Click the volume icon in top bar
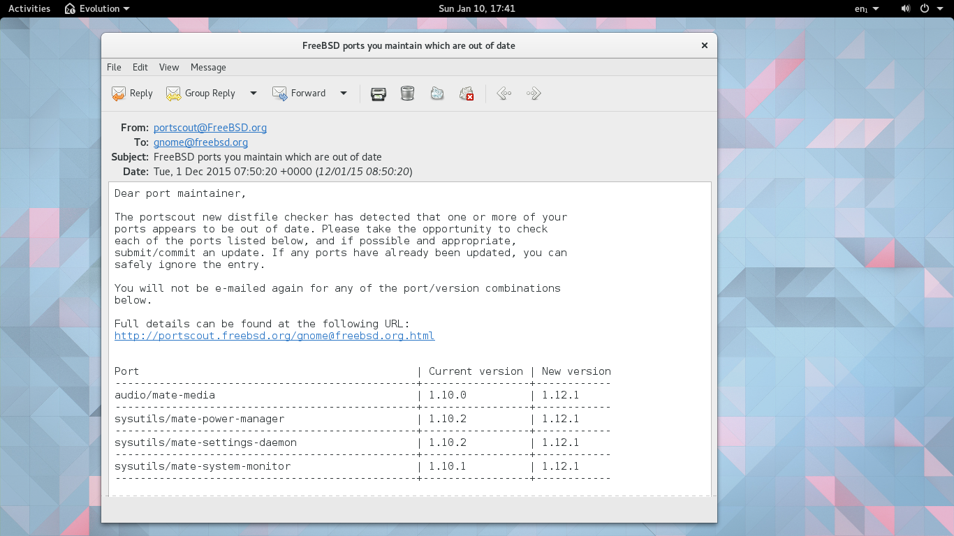 click(x=906, y=8)
